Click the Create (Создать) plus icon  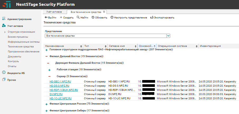(x=61, y=17)
